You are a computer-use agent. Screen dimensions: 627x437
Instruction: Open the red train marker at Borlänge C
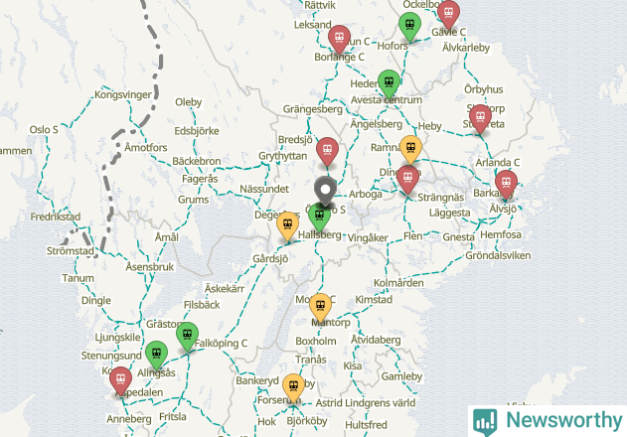(339, 39)
